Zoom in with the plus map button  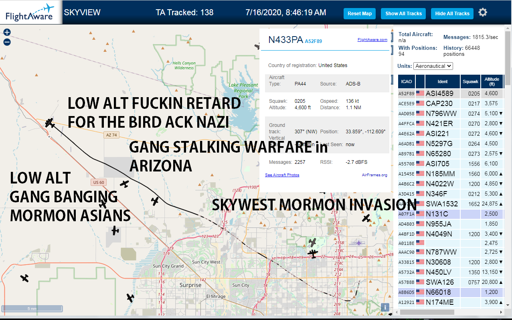point(7,33)
